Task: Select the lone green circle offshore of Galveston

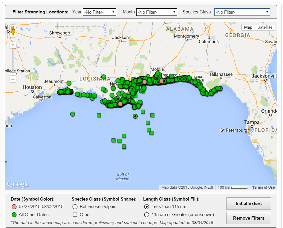Action: click(72, 114)
